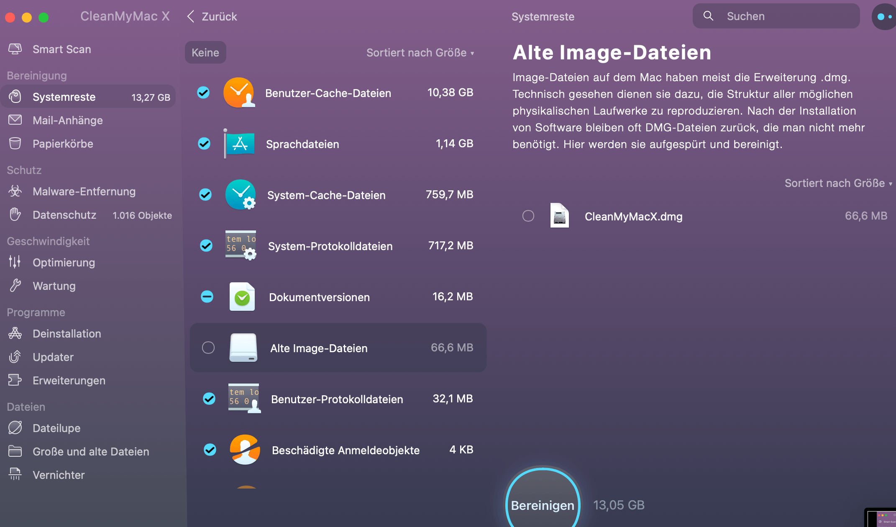
Task: Click the Vernichter shredder icon
Action: coord(15,475)
